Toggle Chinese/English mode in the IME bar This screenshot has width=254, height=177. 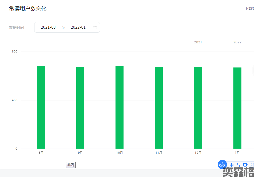coord(232,165)
